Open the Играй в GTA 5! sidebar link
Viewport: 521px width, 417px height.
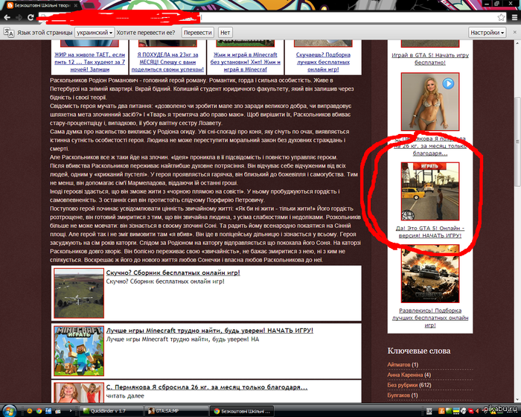coord(430,59)
